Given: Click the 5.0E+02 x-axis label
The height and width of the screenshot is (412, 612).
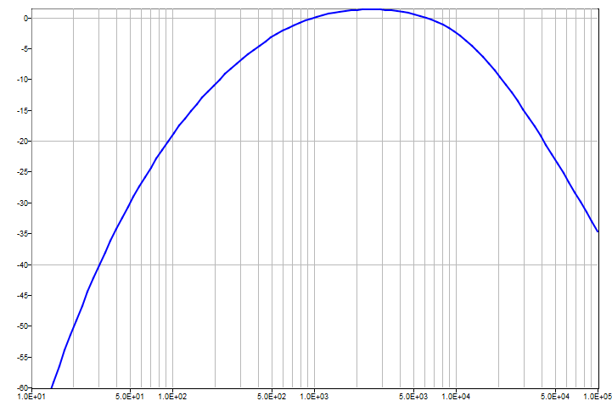Looking at the screenshot, I should 271,396.
